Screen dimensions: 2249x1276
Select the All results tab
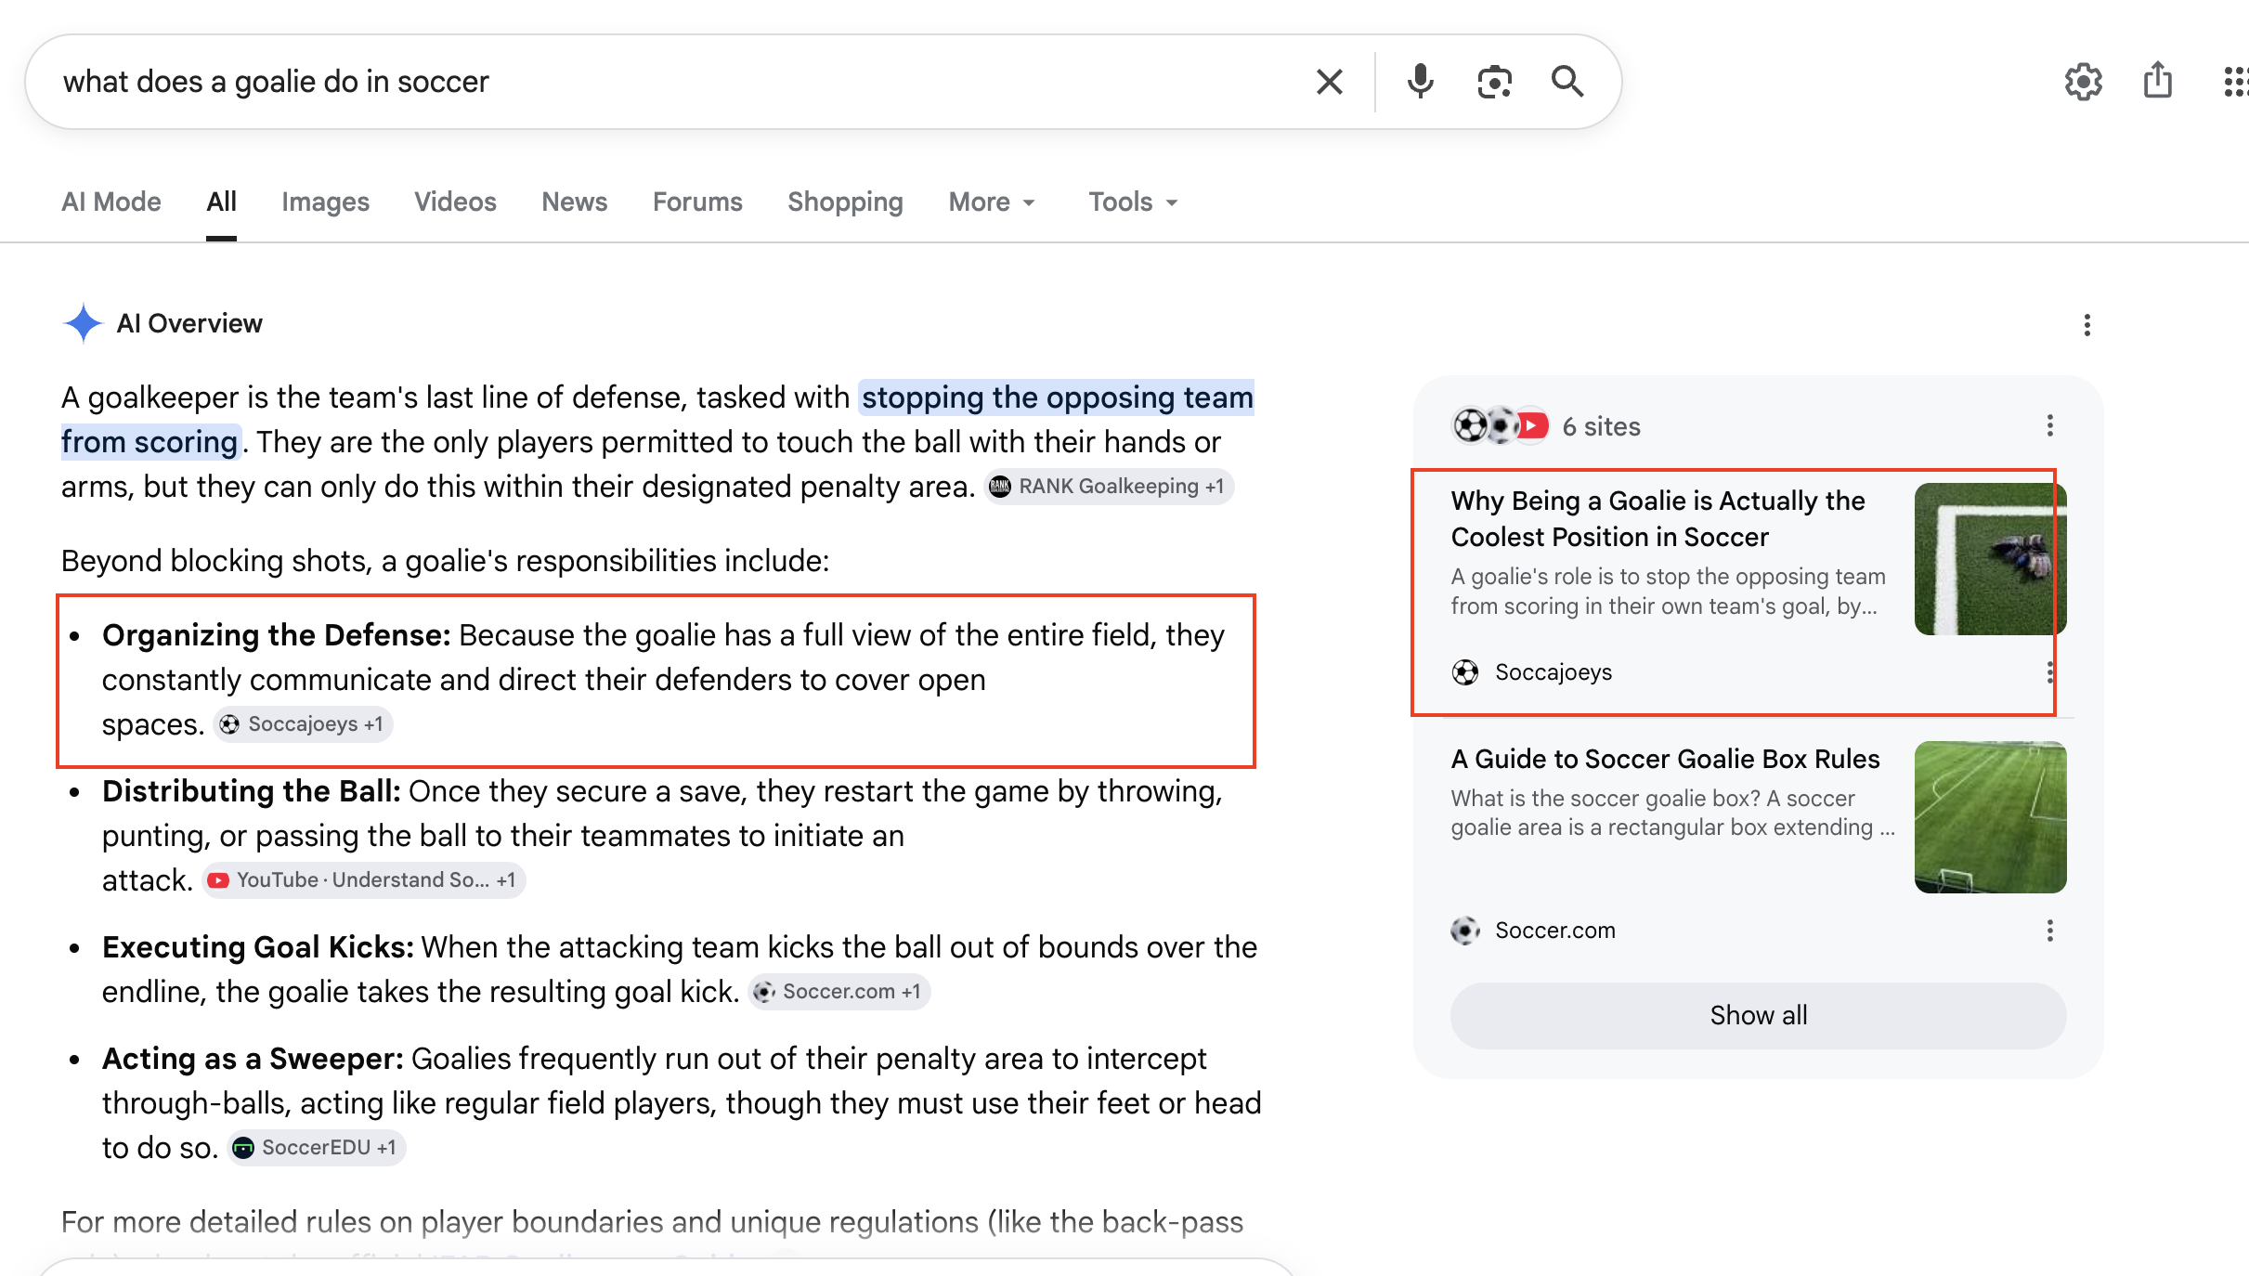(x=221, y=202)
